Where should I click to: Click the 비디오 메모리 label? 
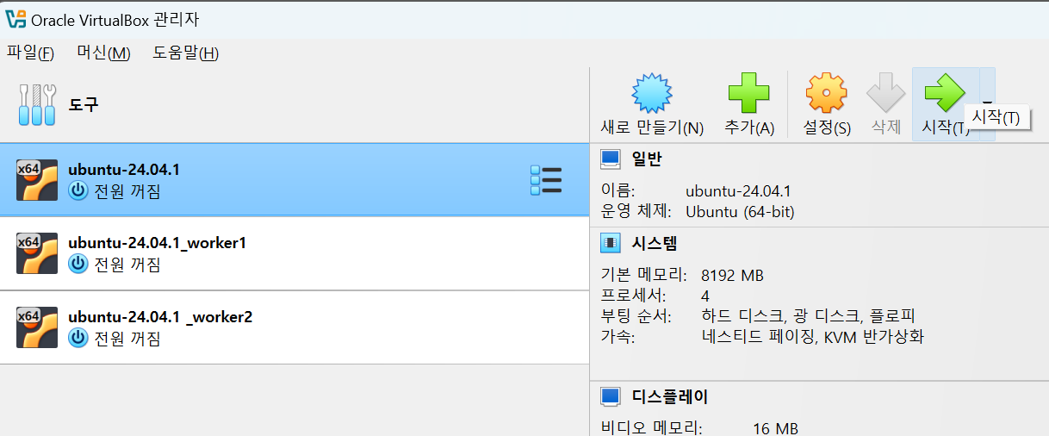point(651,428)
